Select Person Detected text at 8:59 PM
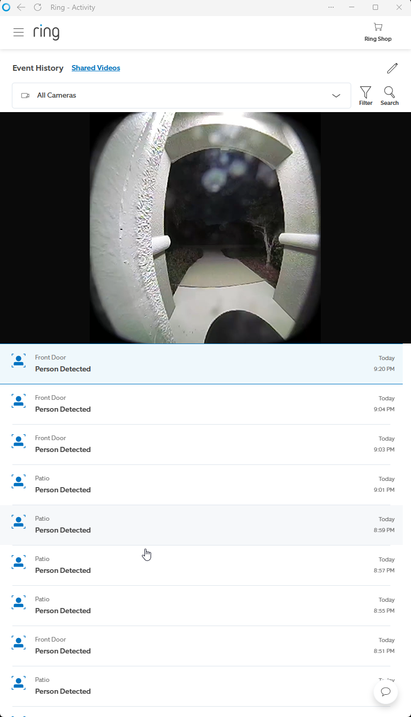Image resolution: width=411 pixels, height=717 pixels. coord(63,530)
